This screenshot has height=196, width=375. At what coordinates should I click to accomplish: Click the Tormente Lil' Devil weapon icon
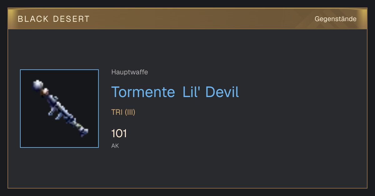pyautogui.click(x=59, y=109)
